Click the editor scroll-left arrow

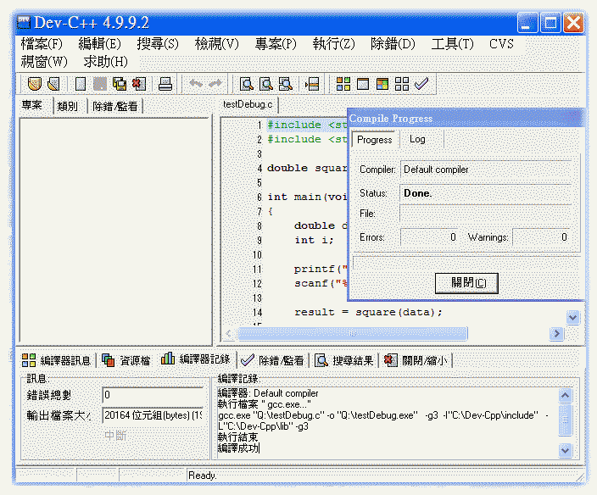coord(228,334)
